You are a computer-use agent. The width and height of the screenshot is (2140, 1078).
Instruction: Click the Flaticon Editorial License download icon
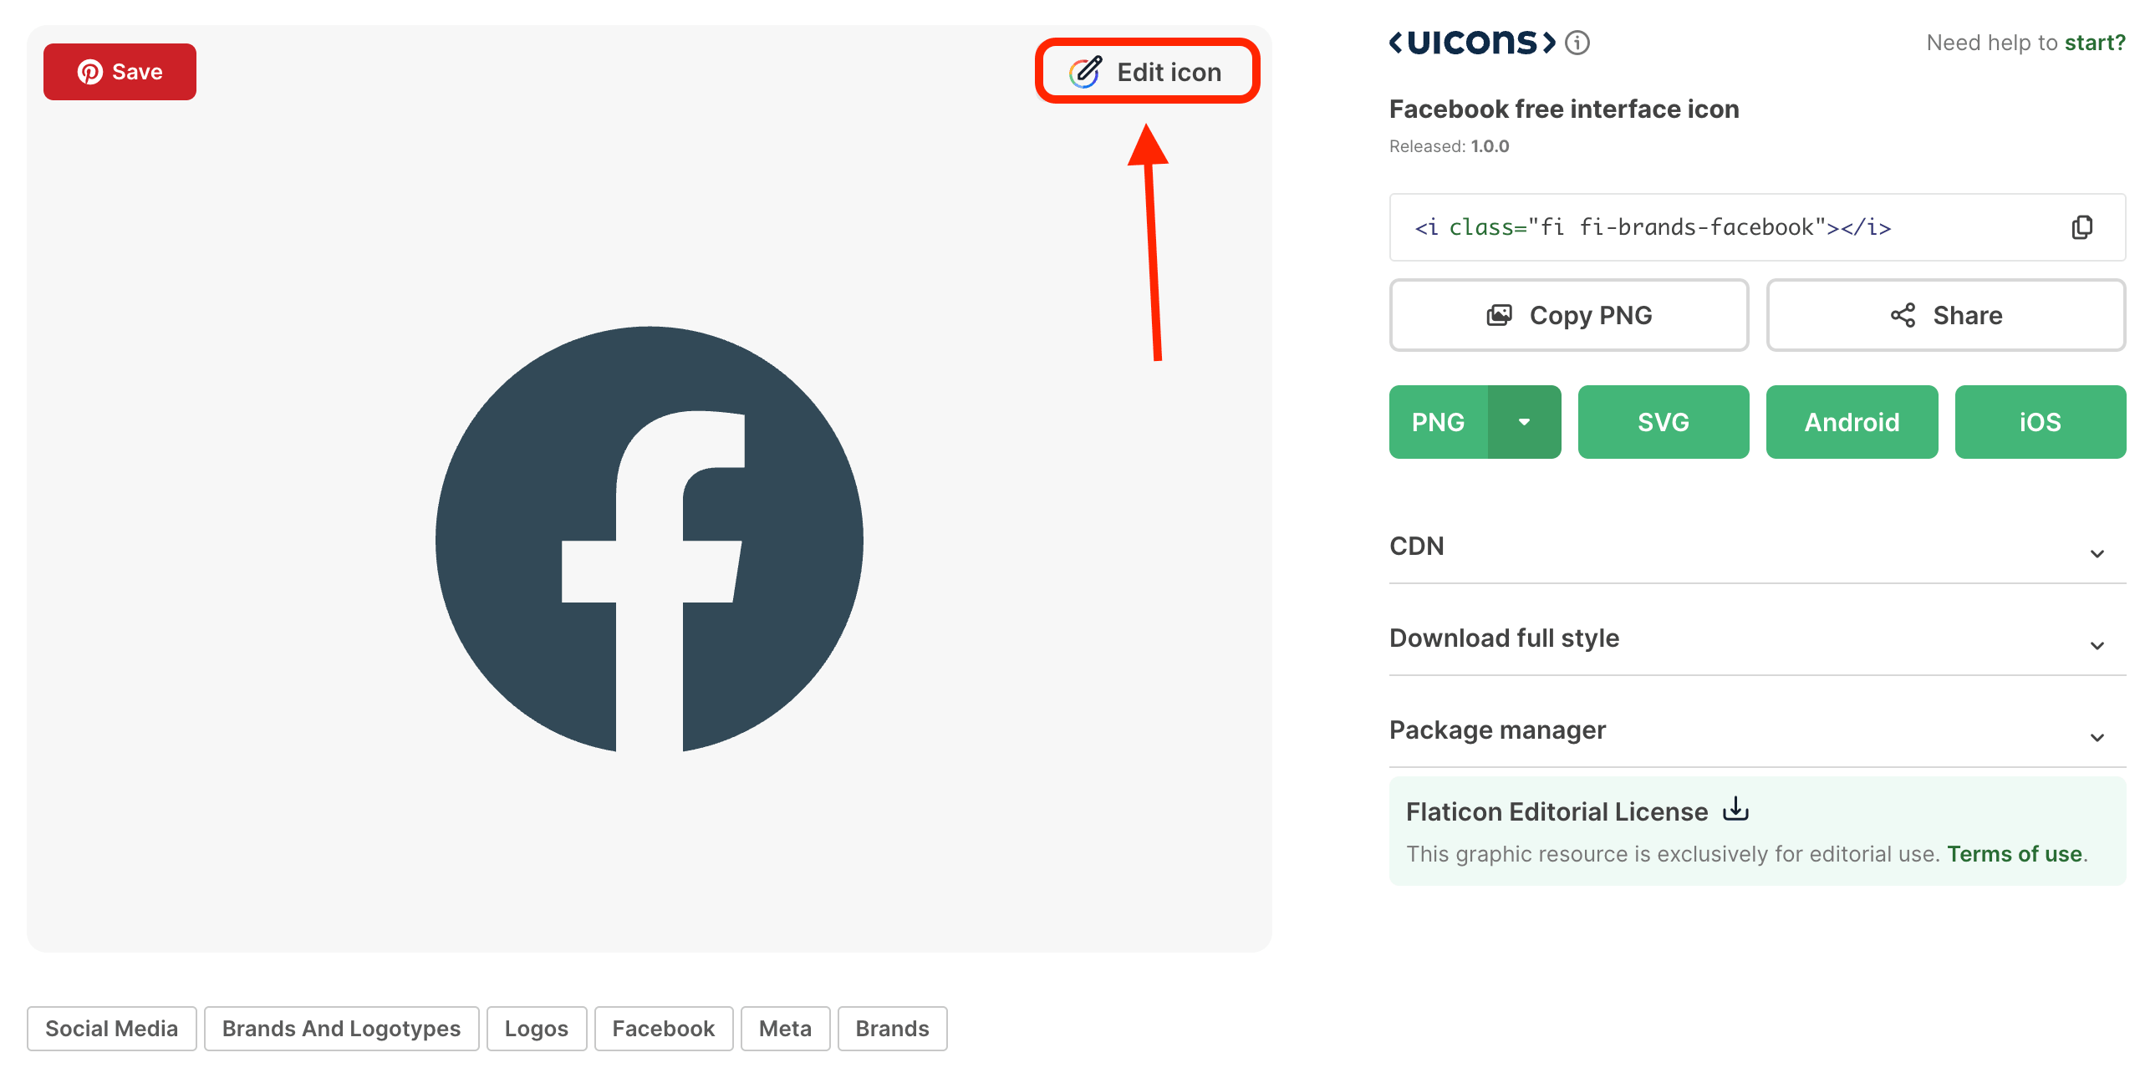point(1736,809)
